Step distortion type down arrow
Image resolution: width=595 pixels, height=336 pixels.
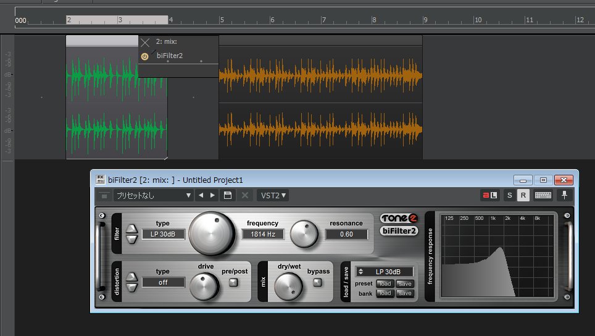(132, 287)
